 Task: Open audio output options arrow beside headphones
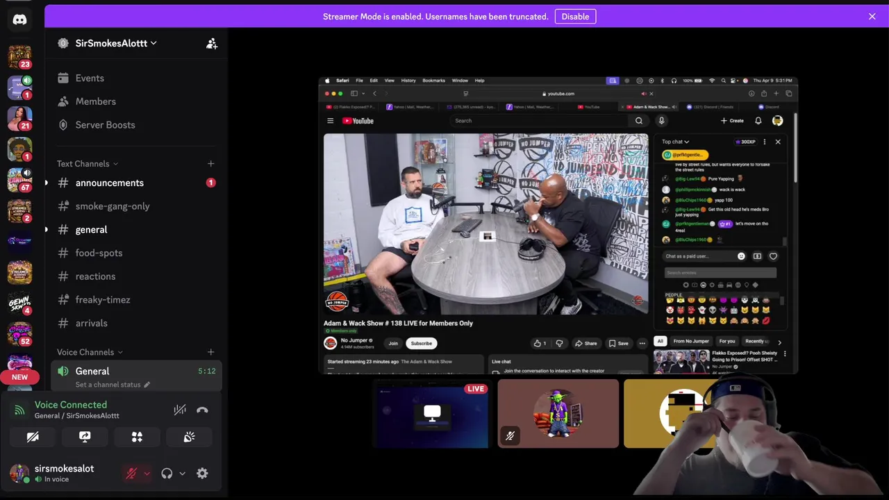pos(182,474)
